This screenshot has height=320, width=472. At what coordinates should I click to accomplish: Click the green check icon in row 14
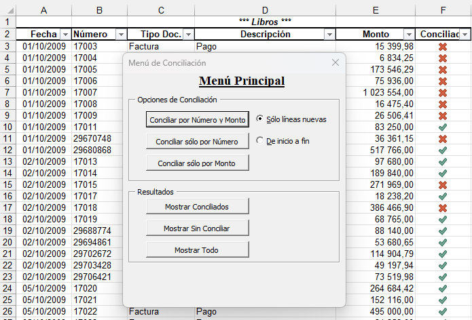pyautogui.click(x=443, y=174)
